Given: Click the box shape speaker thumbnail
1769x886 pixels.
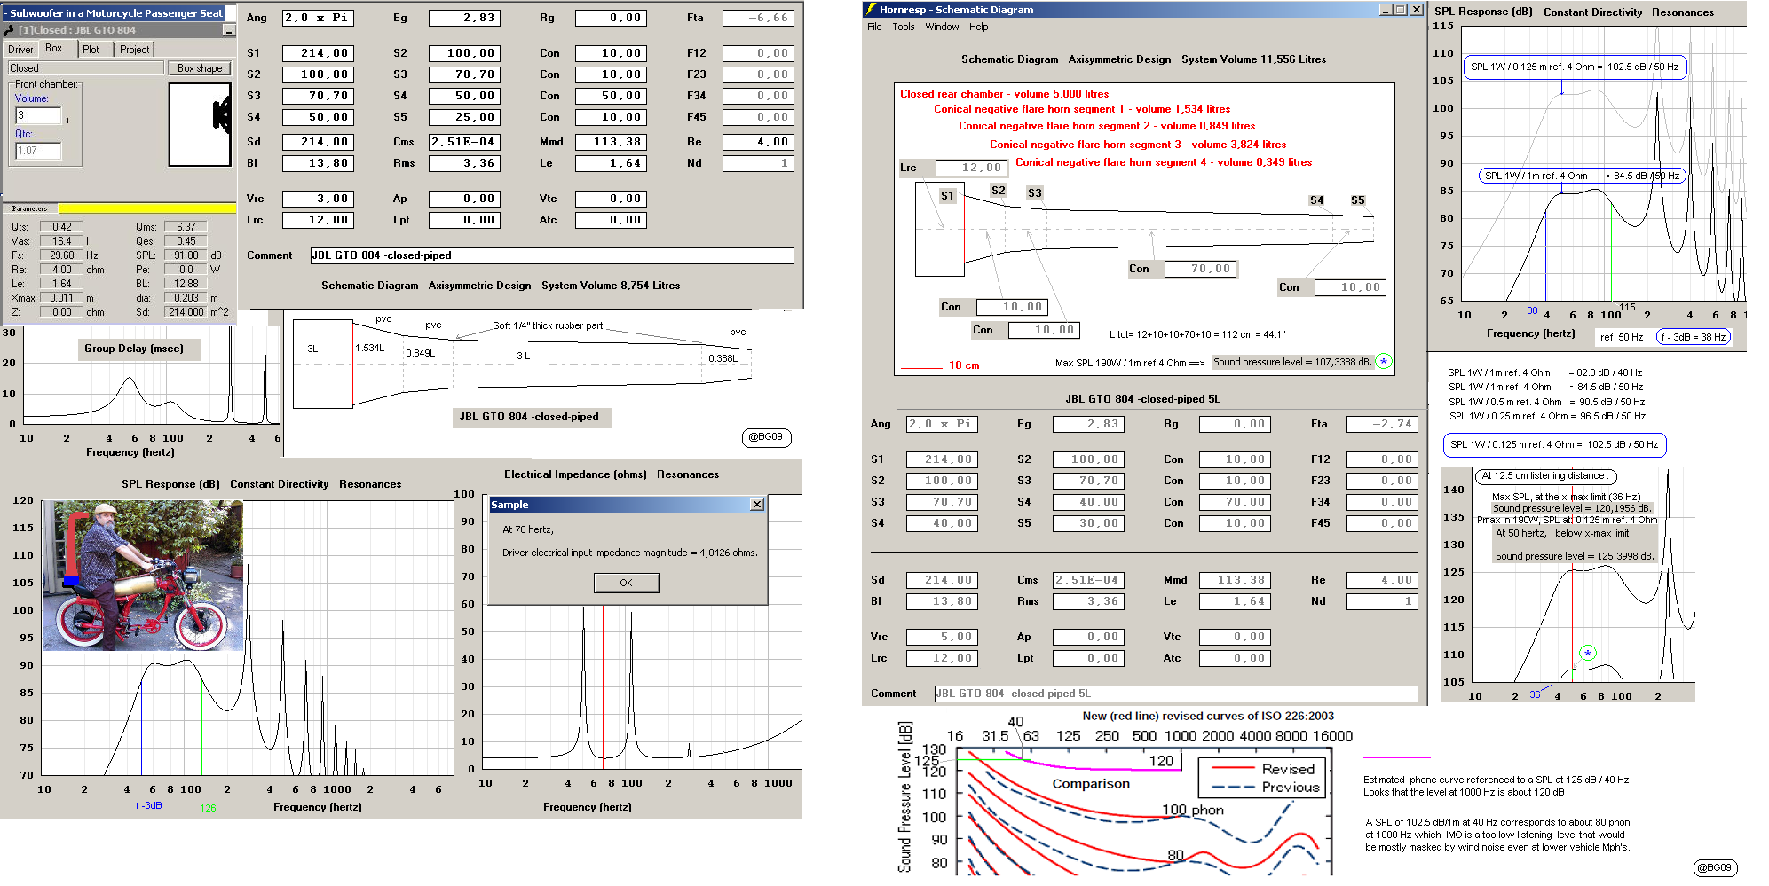Looking at the screenshot, I should pos(201,125).
